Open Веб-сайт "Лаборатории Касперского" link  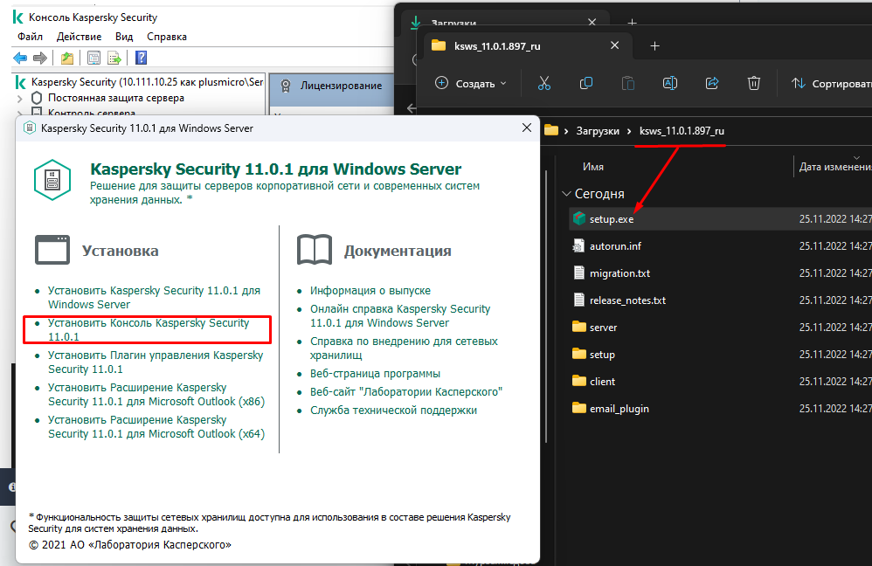[406, 392]
